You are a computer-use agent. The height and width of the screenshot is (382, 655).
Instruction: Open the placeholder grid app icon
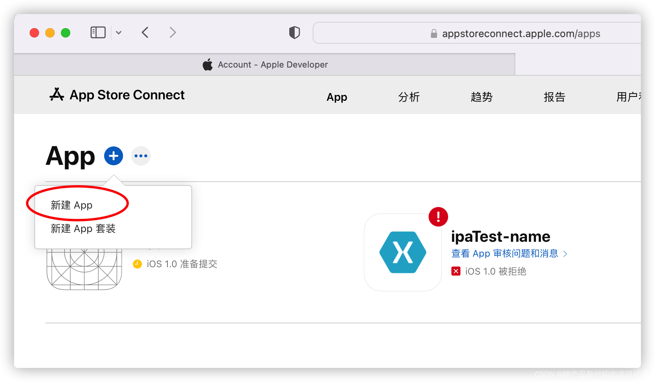84,270
